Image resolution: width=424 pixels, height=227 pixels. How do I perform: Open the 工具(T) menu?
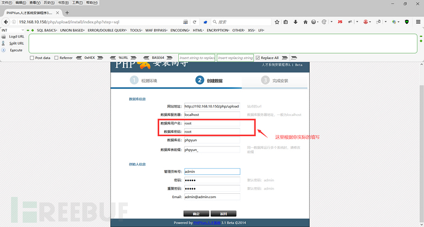click(x=77, y=2)
